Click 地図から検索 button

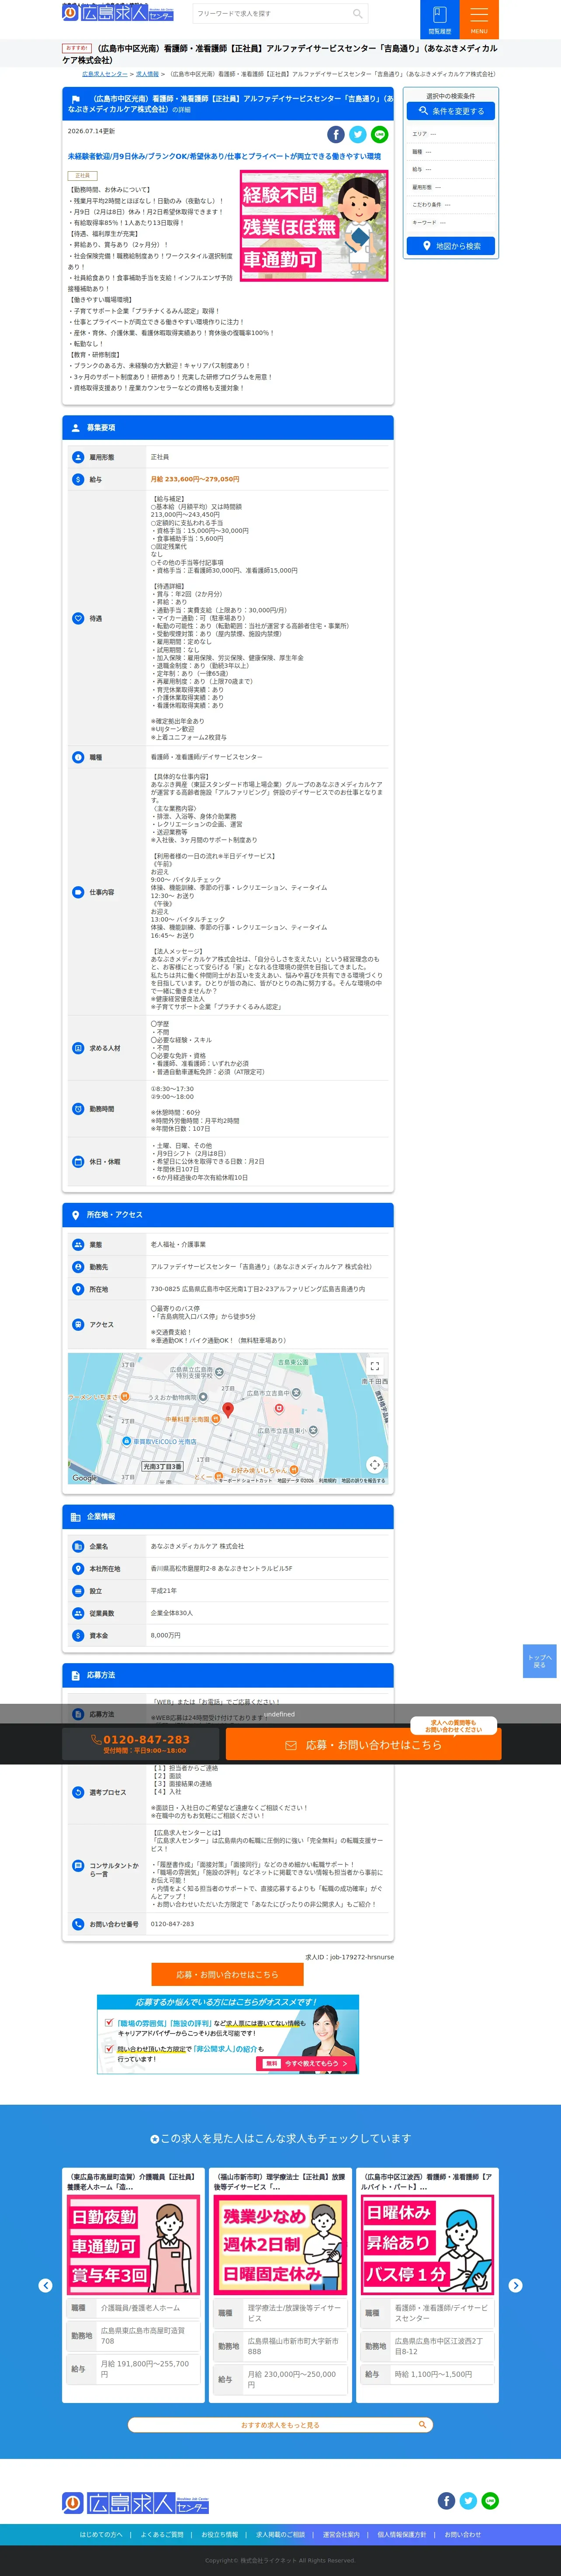[451, 246]
